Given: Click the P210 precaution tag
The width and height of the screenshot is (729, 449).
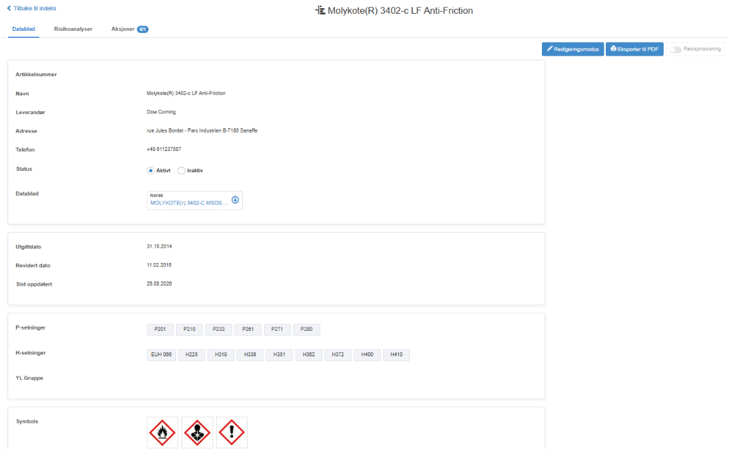Looking at the screenshot, I should 190,330.
